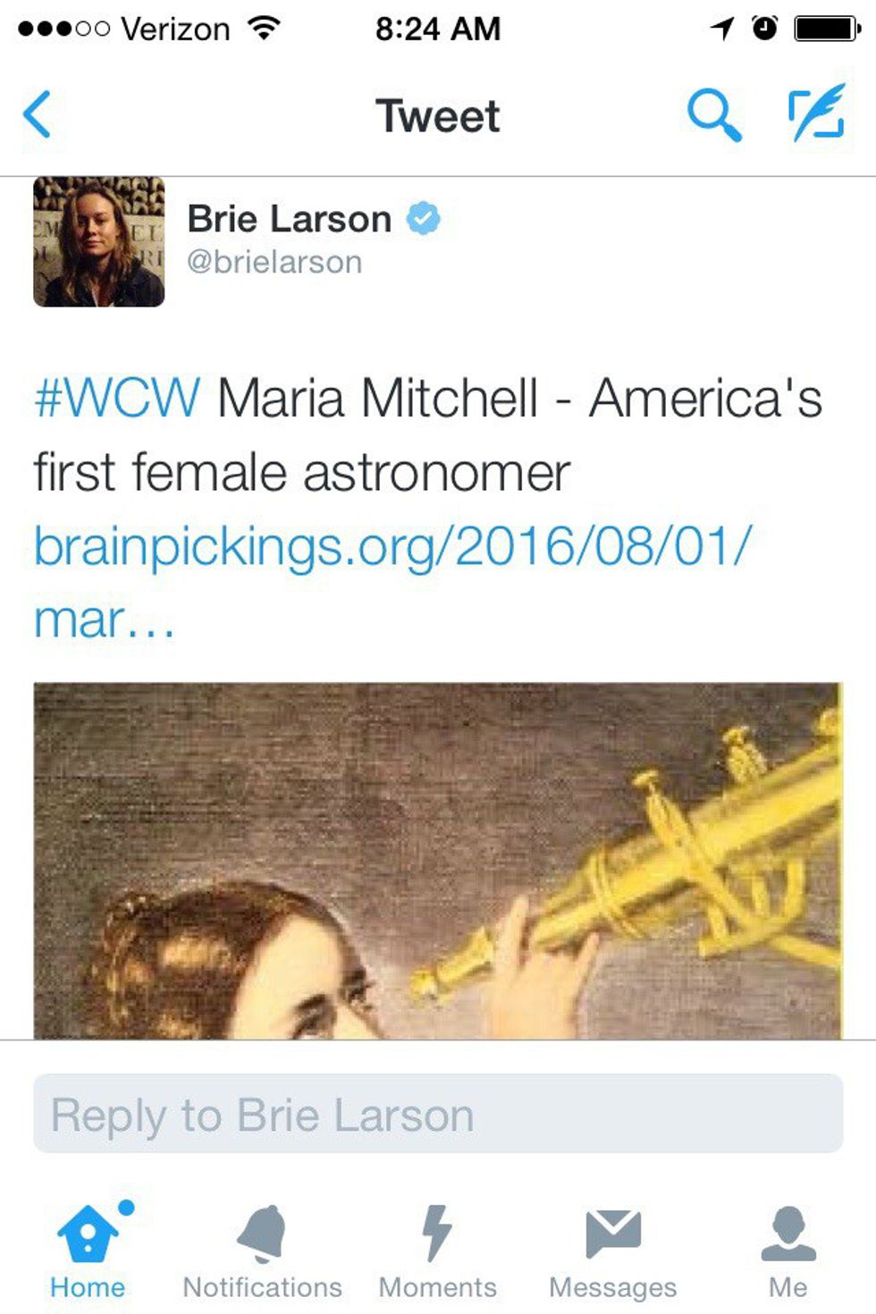Open the Maria Mitchell telescope painting
Viewport: 876px width, 1314px height.
tap(438, 861)
